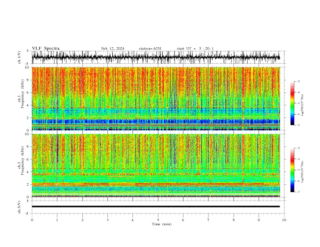Click the "start UT = 5 :20: 1" text
The height and width of the screenshot is (247, 320).
point(195,48)
